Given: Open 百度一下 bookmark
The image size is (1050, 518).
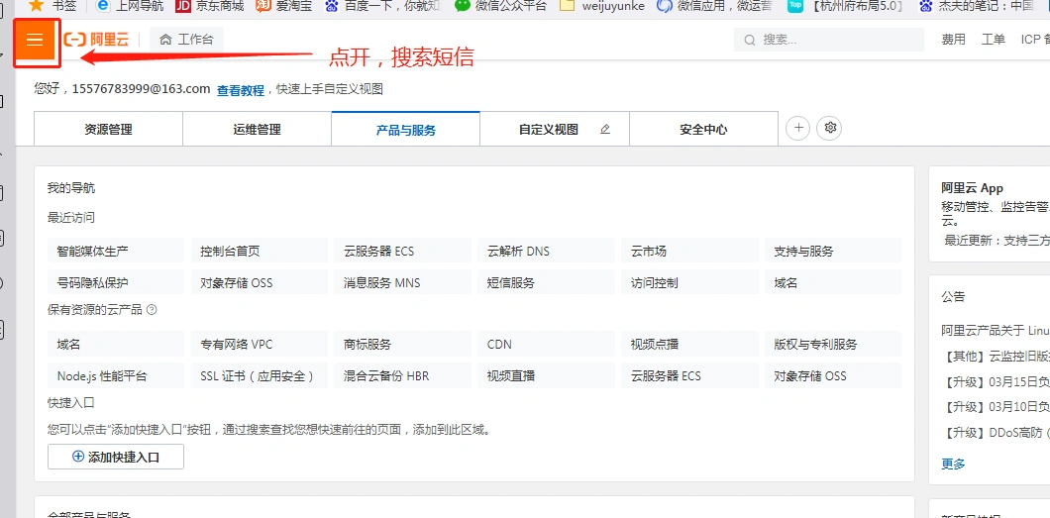Looking at the screenshot, I should click(383, 6).
